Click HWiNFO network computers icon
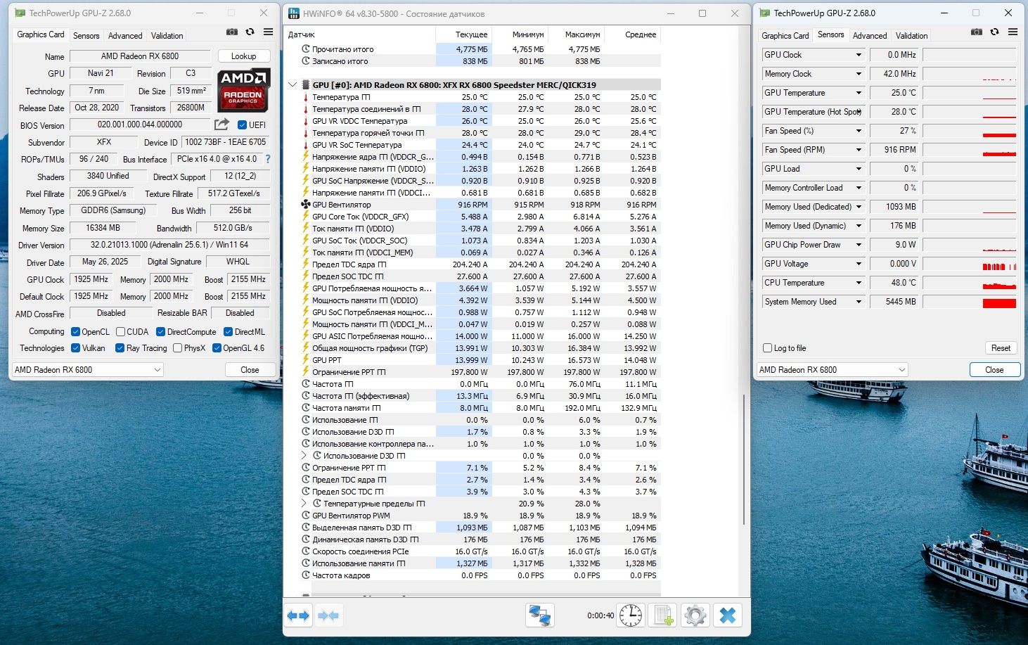Image resolution: width=1028 pixels, height=645 pixels. [540, 615]
